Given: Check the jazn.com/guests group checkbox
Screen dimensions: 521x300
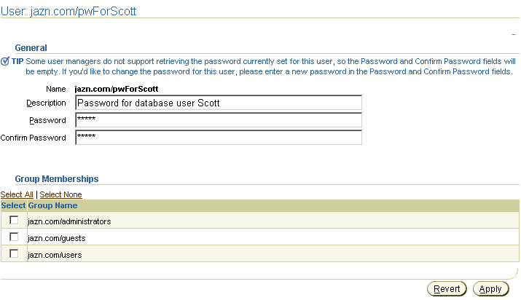Looking at the screenshot, I should 14,237.
